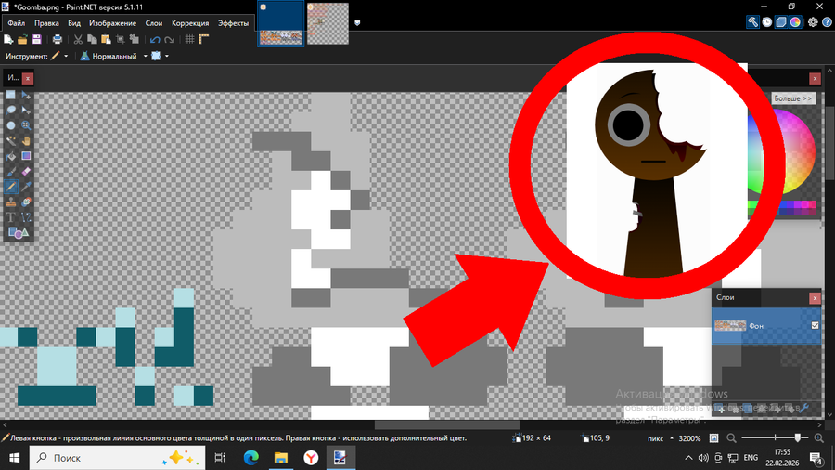Open the Paint.NET help button
Image resolution: width=835 pixels, height=470 pixels.
(827, 22)
